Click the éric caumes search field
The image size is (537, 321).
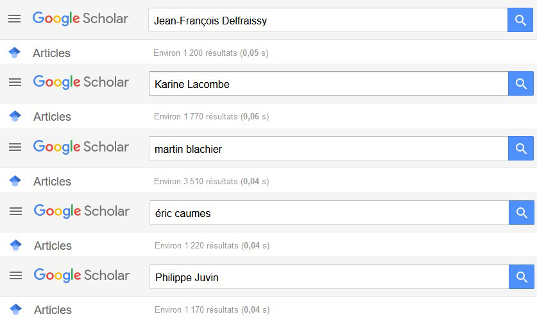coord(329,213)
